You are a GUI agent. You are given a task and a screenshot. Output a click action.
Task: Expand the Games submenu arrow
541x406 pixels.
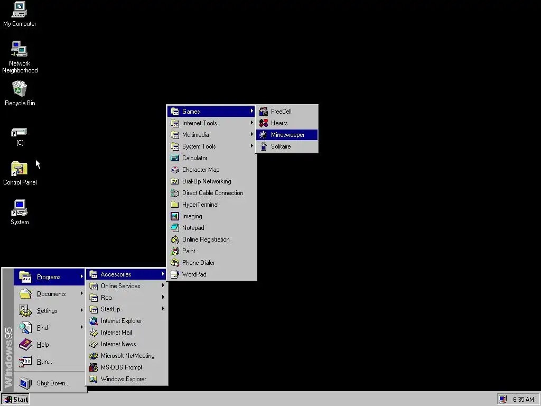point(252,111)
